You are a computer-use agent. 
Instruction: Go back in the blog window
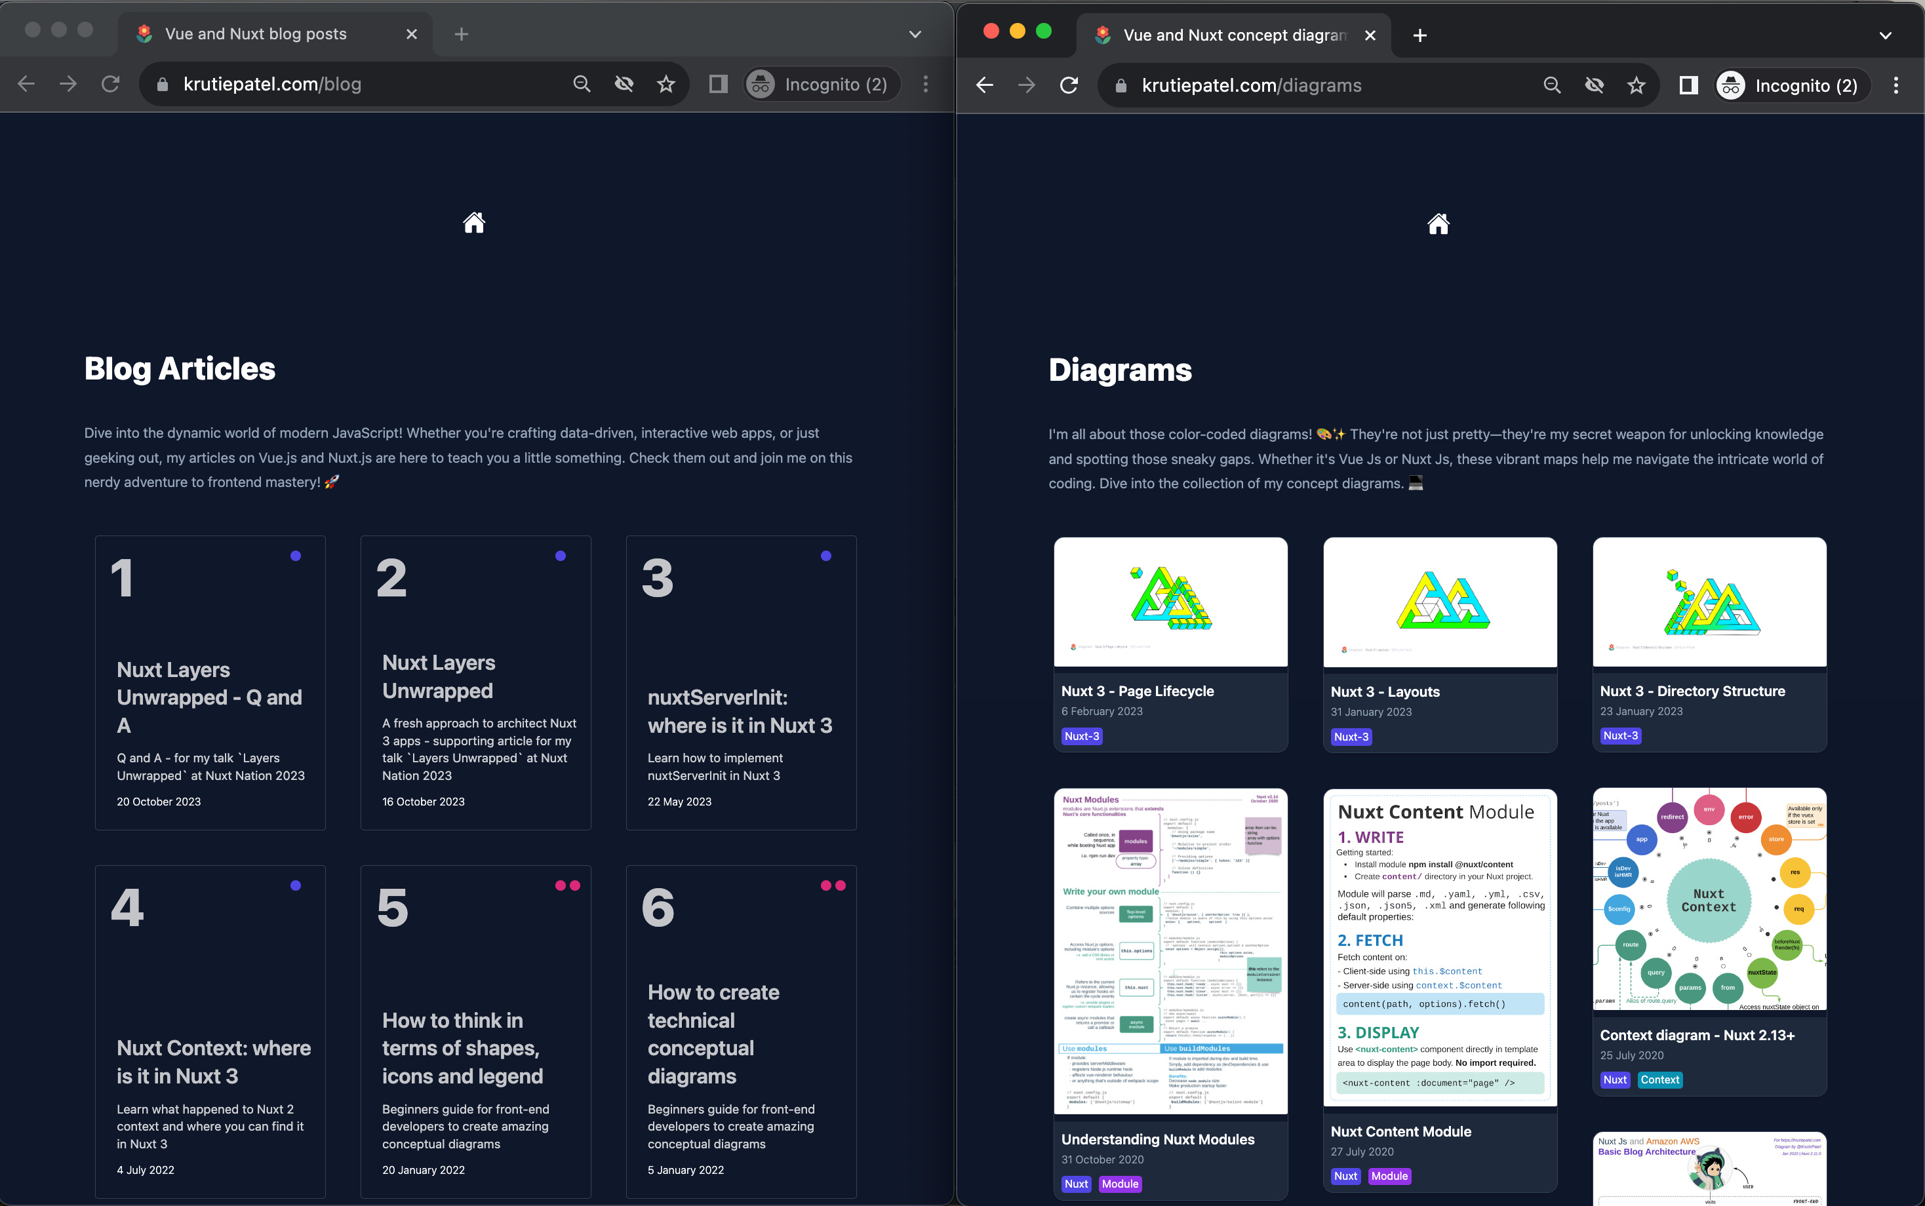(26, 84)
